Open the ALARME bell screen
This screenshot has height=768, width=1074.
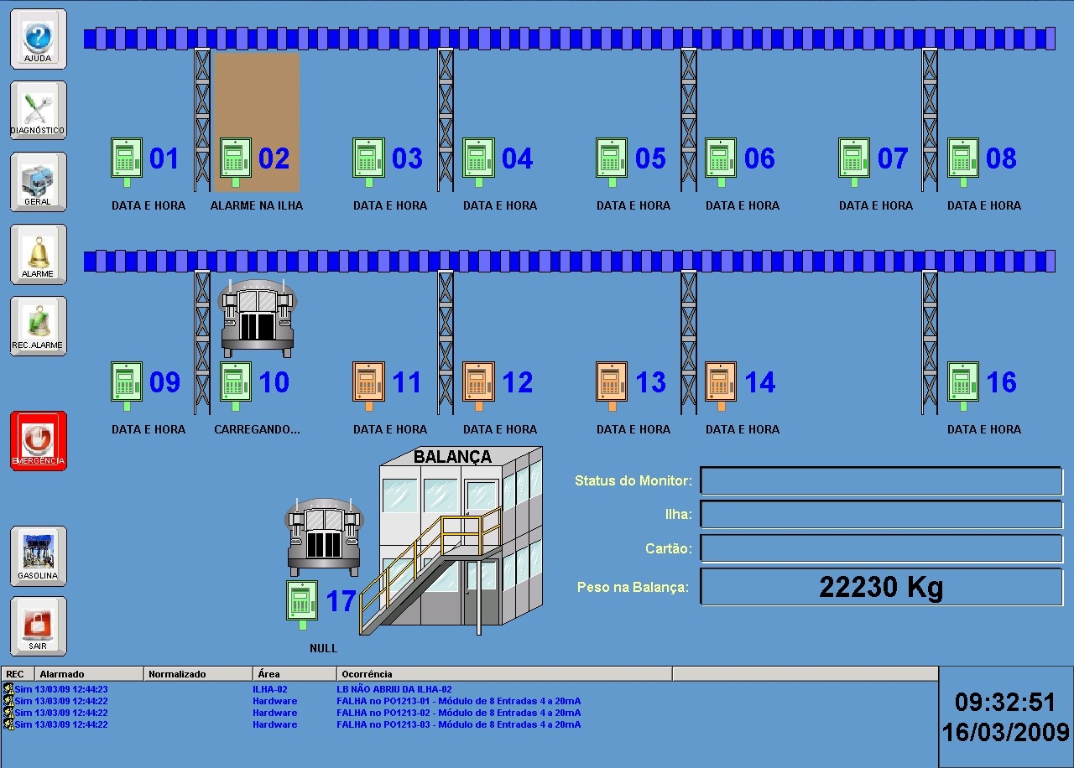tap(38, 253)
